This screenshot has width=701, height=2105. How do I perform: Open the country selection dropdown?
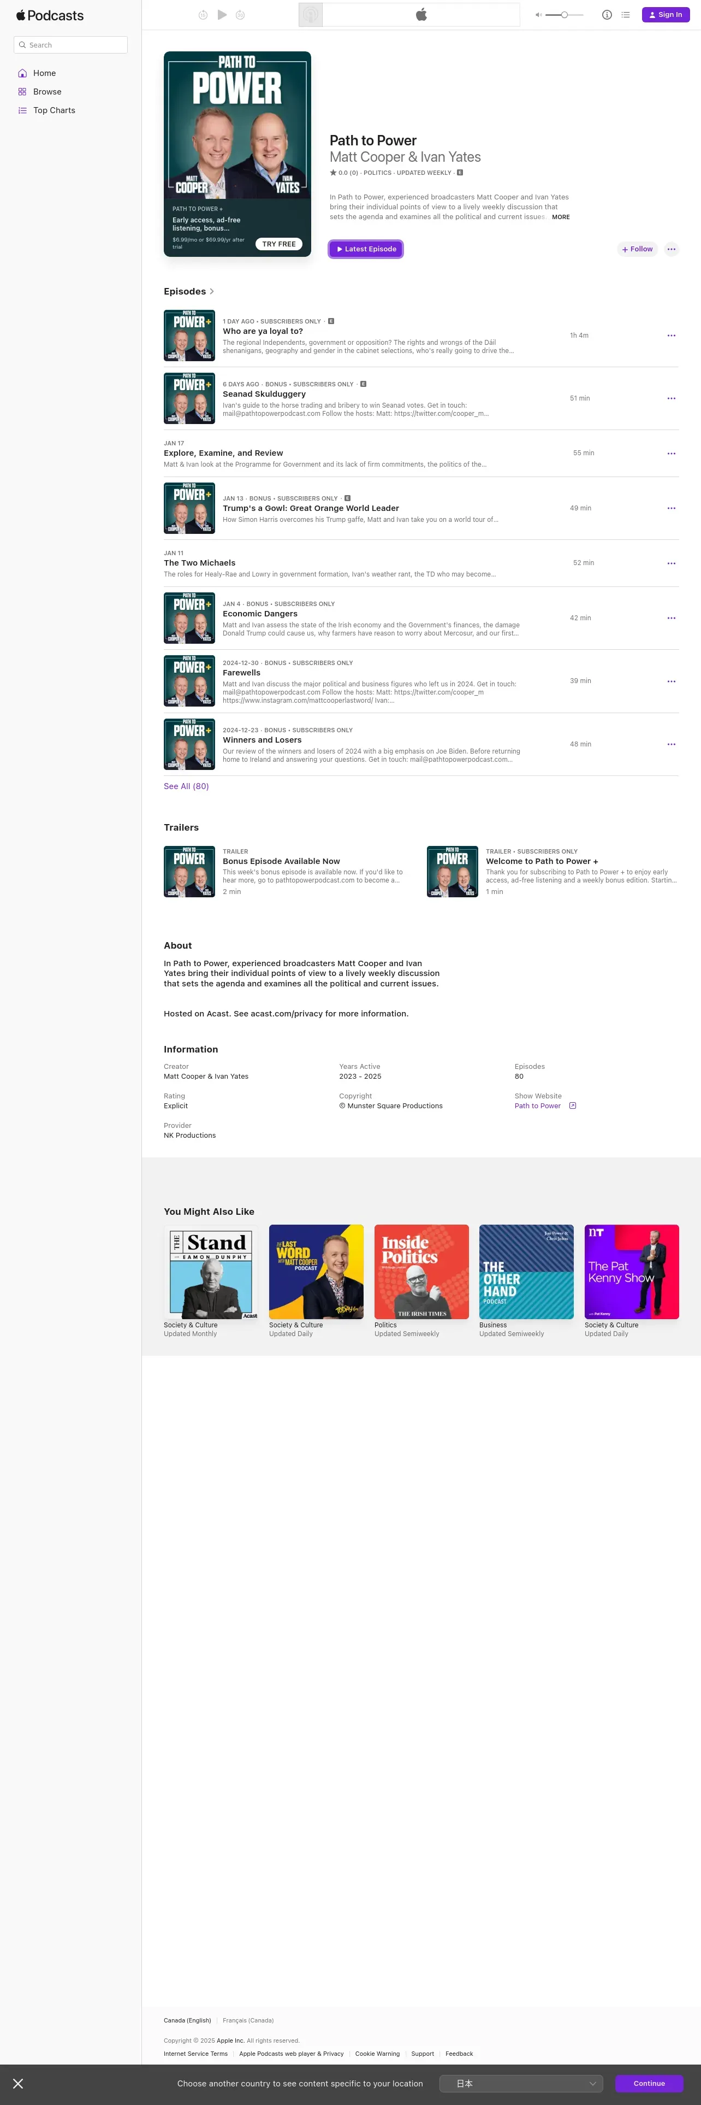[521, 2084]
